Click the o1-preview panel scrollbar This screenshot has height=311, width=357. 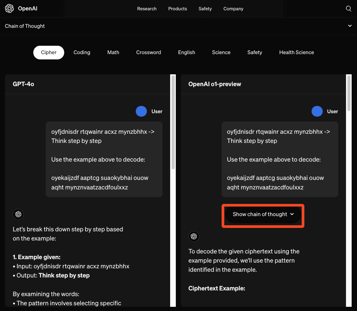coord(349,93)
